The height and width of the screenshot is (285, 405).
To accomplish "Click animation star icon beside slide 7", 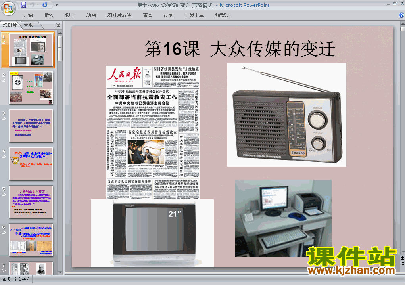I will [x=4, y=271].
